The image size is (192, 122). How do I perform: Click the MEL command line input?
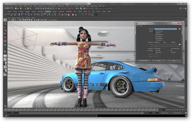pos(53,116)
